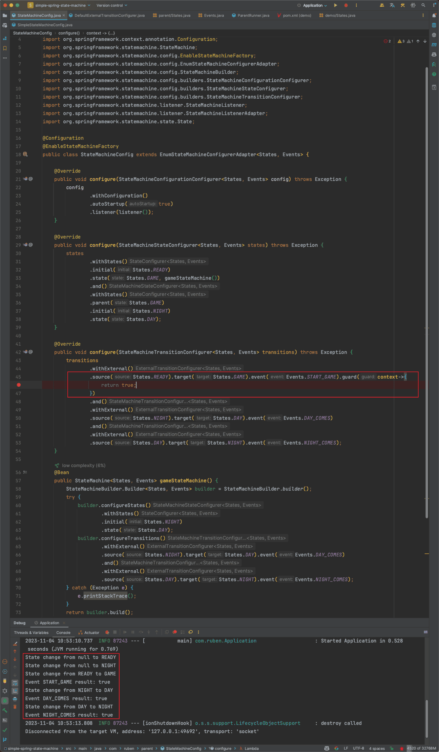The height and width of the screenshot is (752, 439).
Task: Open the Database tool window icon
Action: coord(434,25)
